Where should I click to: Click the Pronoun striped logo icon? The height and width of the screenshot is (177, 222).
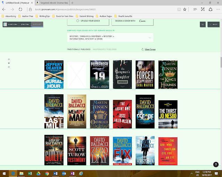[x=5, y=24]
